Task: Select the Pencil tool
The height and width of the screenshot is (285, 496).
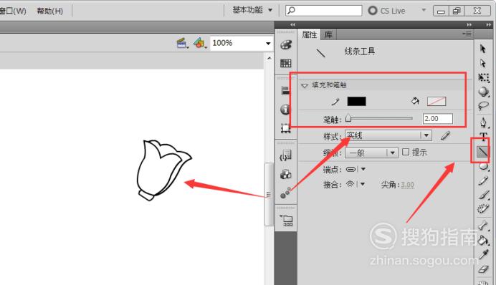Action: click(x=483, y=180)
